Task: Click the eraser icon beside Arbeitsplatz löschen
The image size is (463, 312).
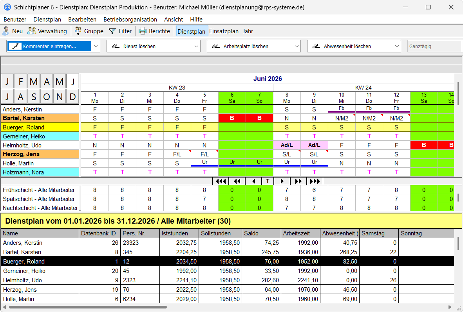Action: click(216, 46)
